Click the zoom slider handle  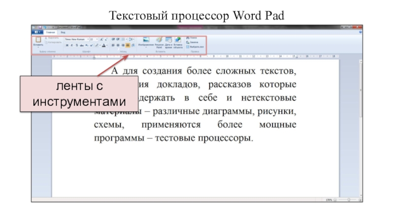pyautogui.click(x=349, y=200)
